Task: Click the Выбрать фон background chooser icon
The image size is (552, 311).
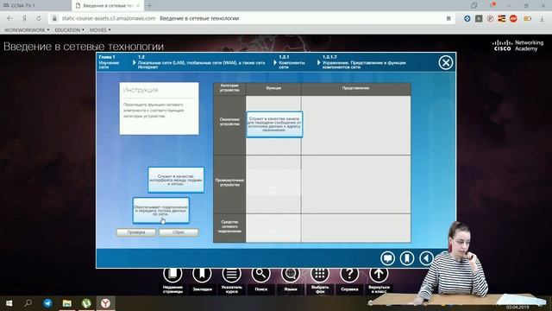Action: [320, 274]
